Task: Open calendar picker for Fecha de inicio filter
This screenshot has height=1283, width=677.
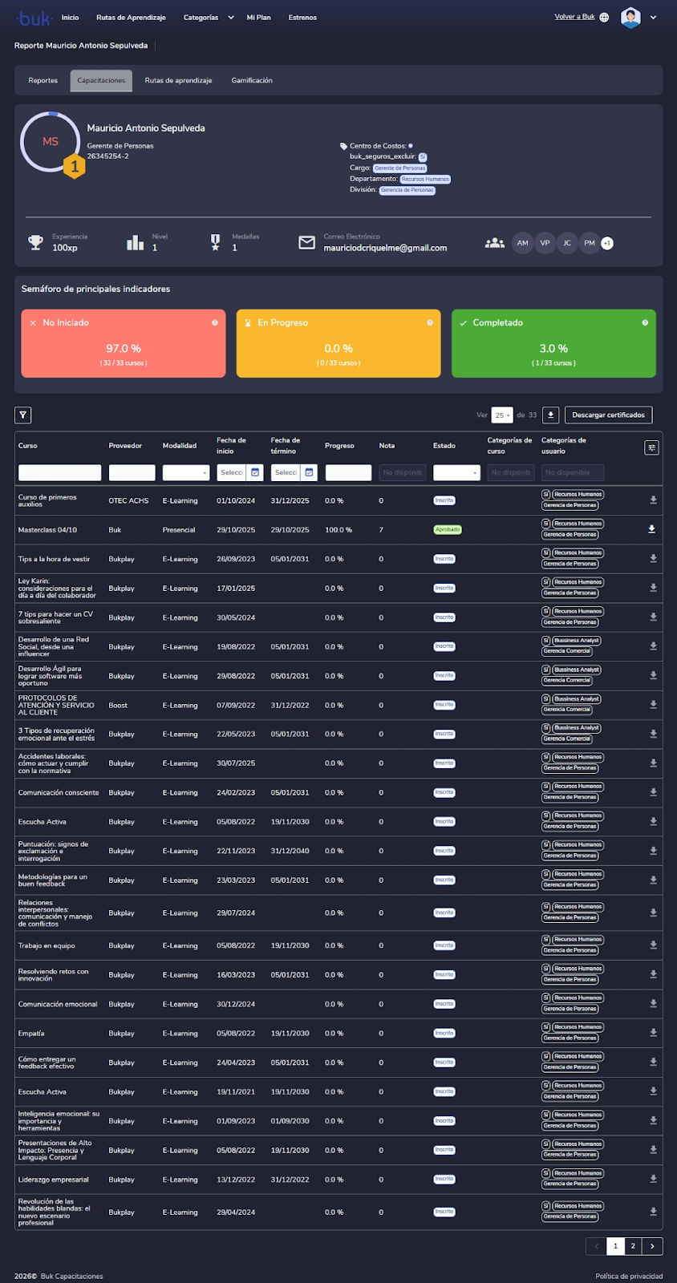Action: click(x=255, y=472)
